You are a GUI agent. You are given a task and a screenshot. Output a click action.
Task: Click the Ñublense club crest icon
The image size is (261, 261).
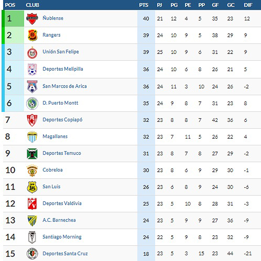click(32, 18)
